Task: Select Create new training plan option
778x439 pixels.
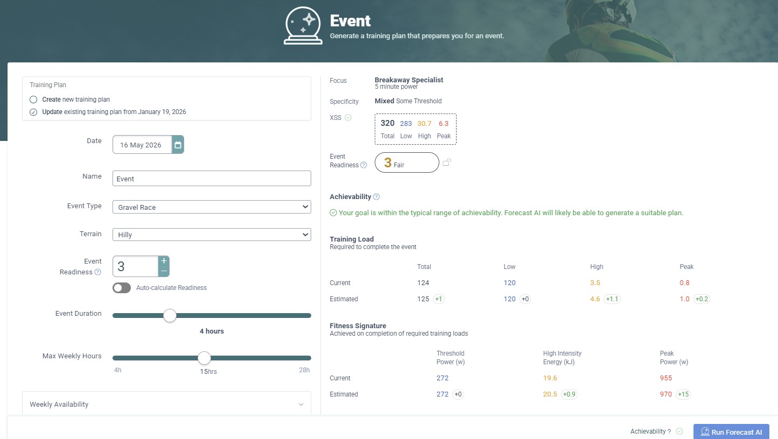Action: 33,100
